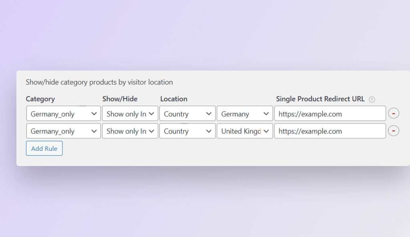Change the Germany country selection dropdown
The height and width of the screenshot is (237, 410).
[245, 114]
